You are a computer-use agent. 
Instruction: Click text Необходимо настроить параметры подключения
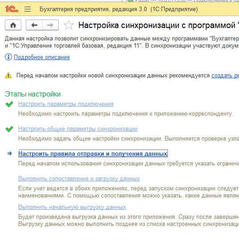click(126, 114)
